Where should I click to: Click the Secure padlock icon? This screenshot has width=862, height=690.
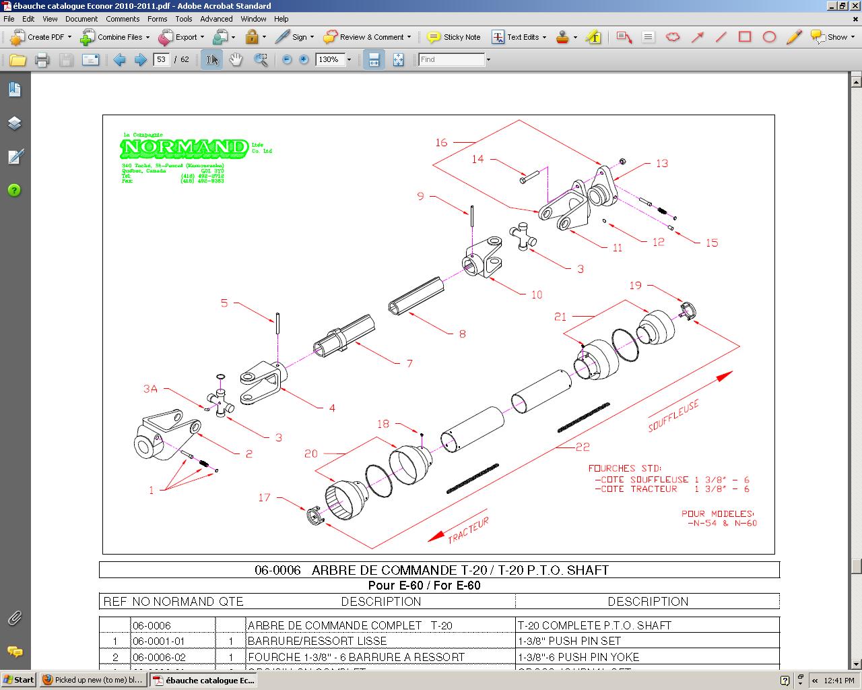point(252,37)
